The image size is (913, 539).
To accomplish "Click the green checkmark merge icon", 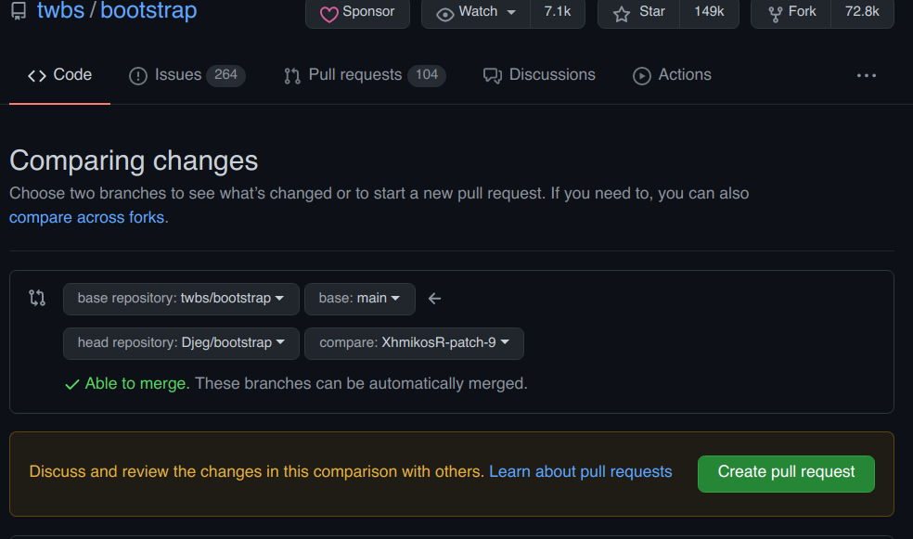I will click(x=72, y=384).
